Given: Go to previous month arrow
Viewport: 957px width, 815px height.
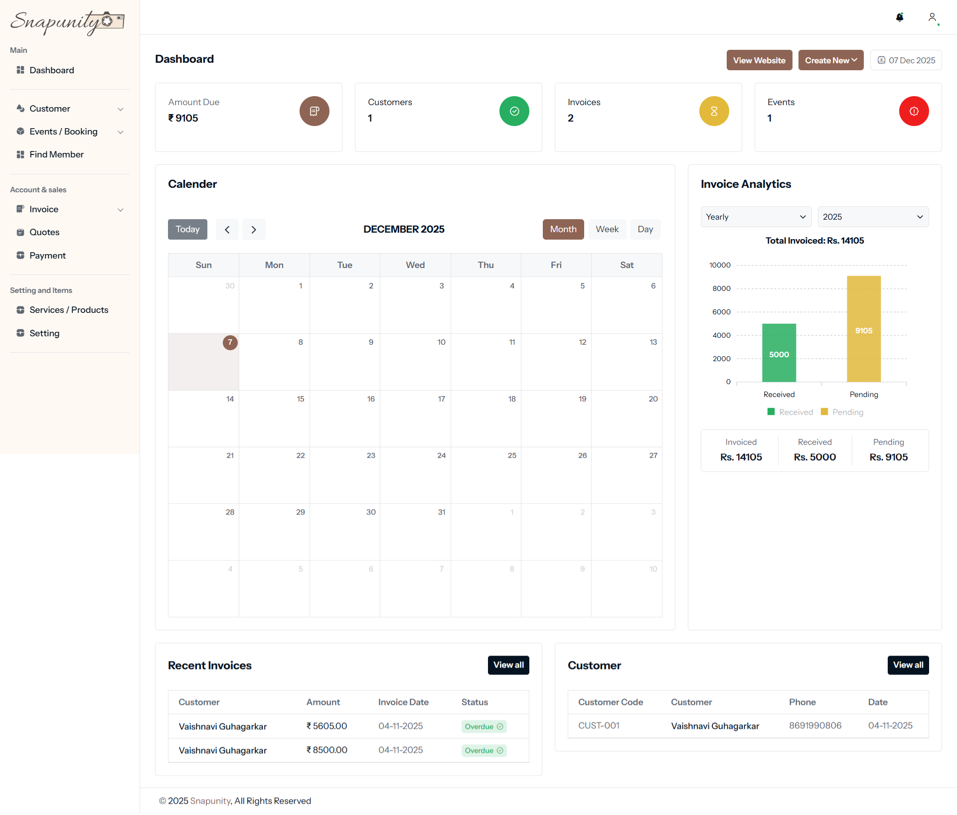Looking at the screenshot, I should click(x=227, y=229).
